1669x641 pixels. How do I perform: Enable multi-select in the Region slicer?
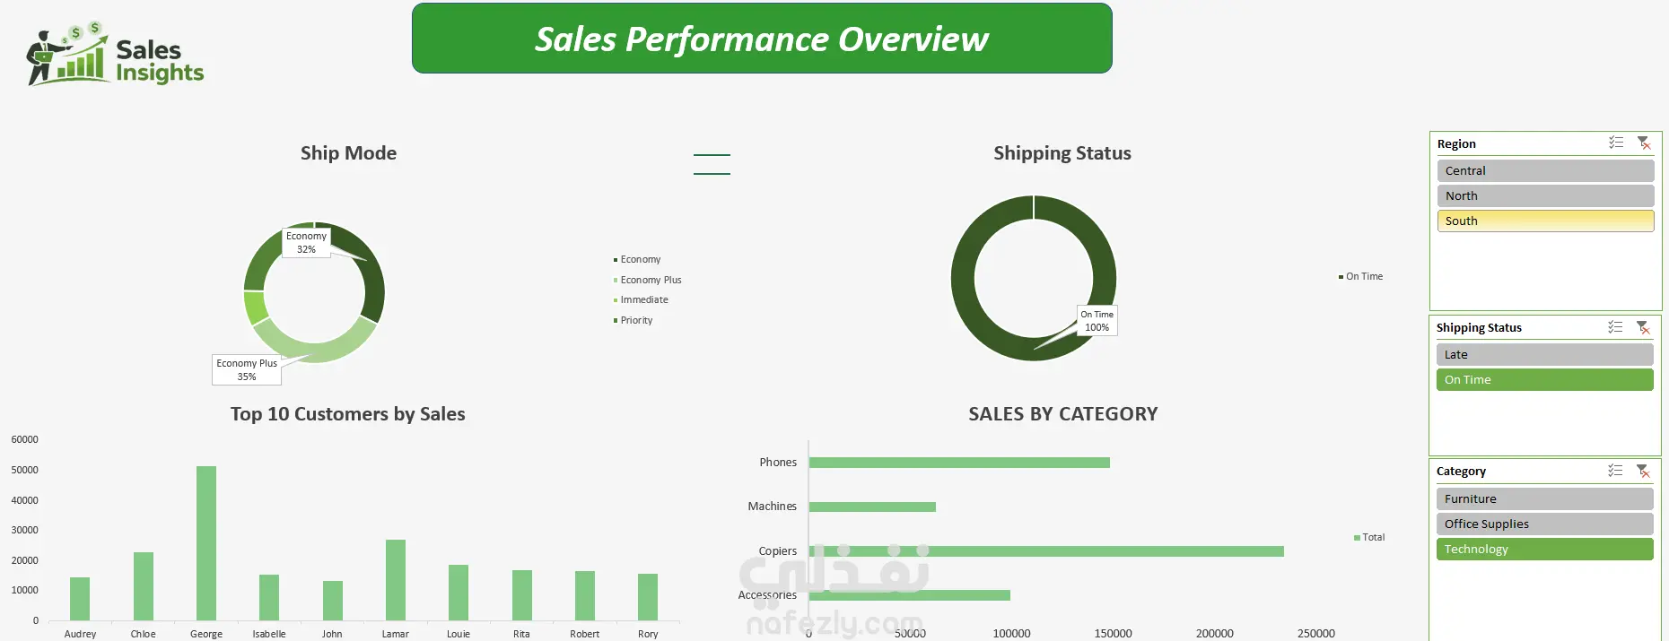(1616, 143)
